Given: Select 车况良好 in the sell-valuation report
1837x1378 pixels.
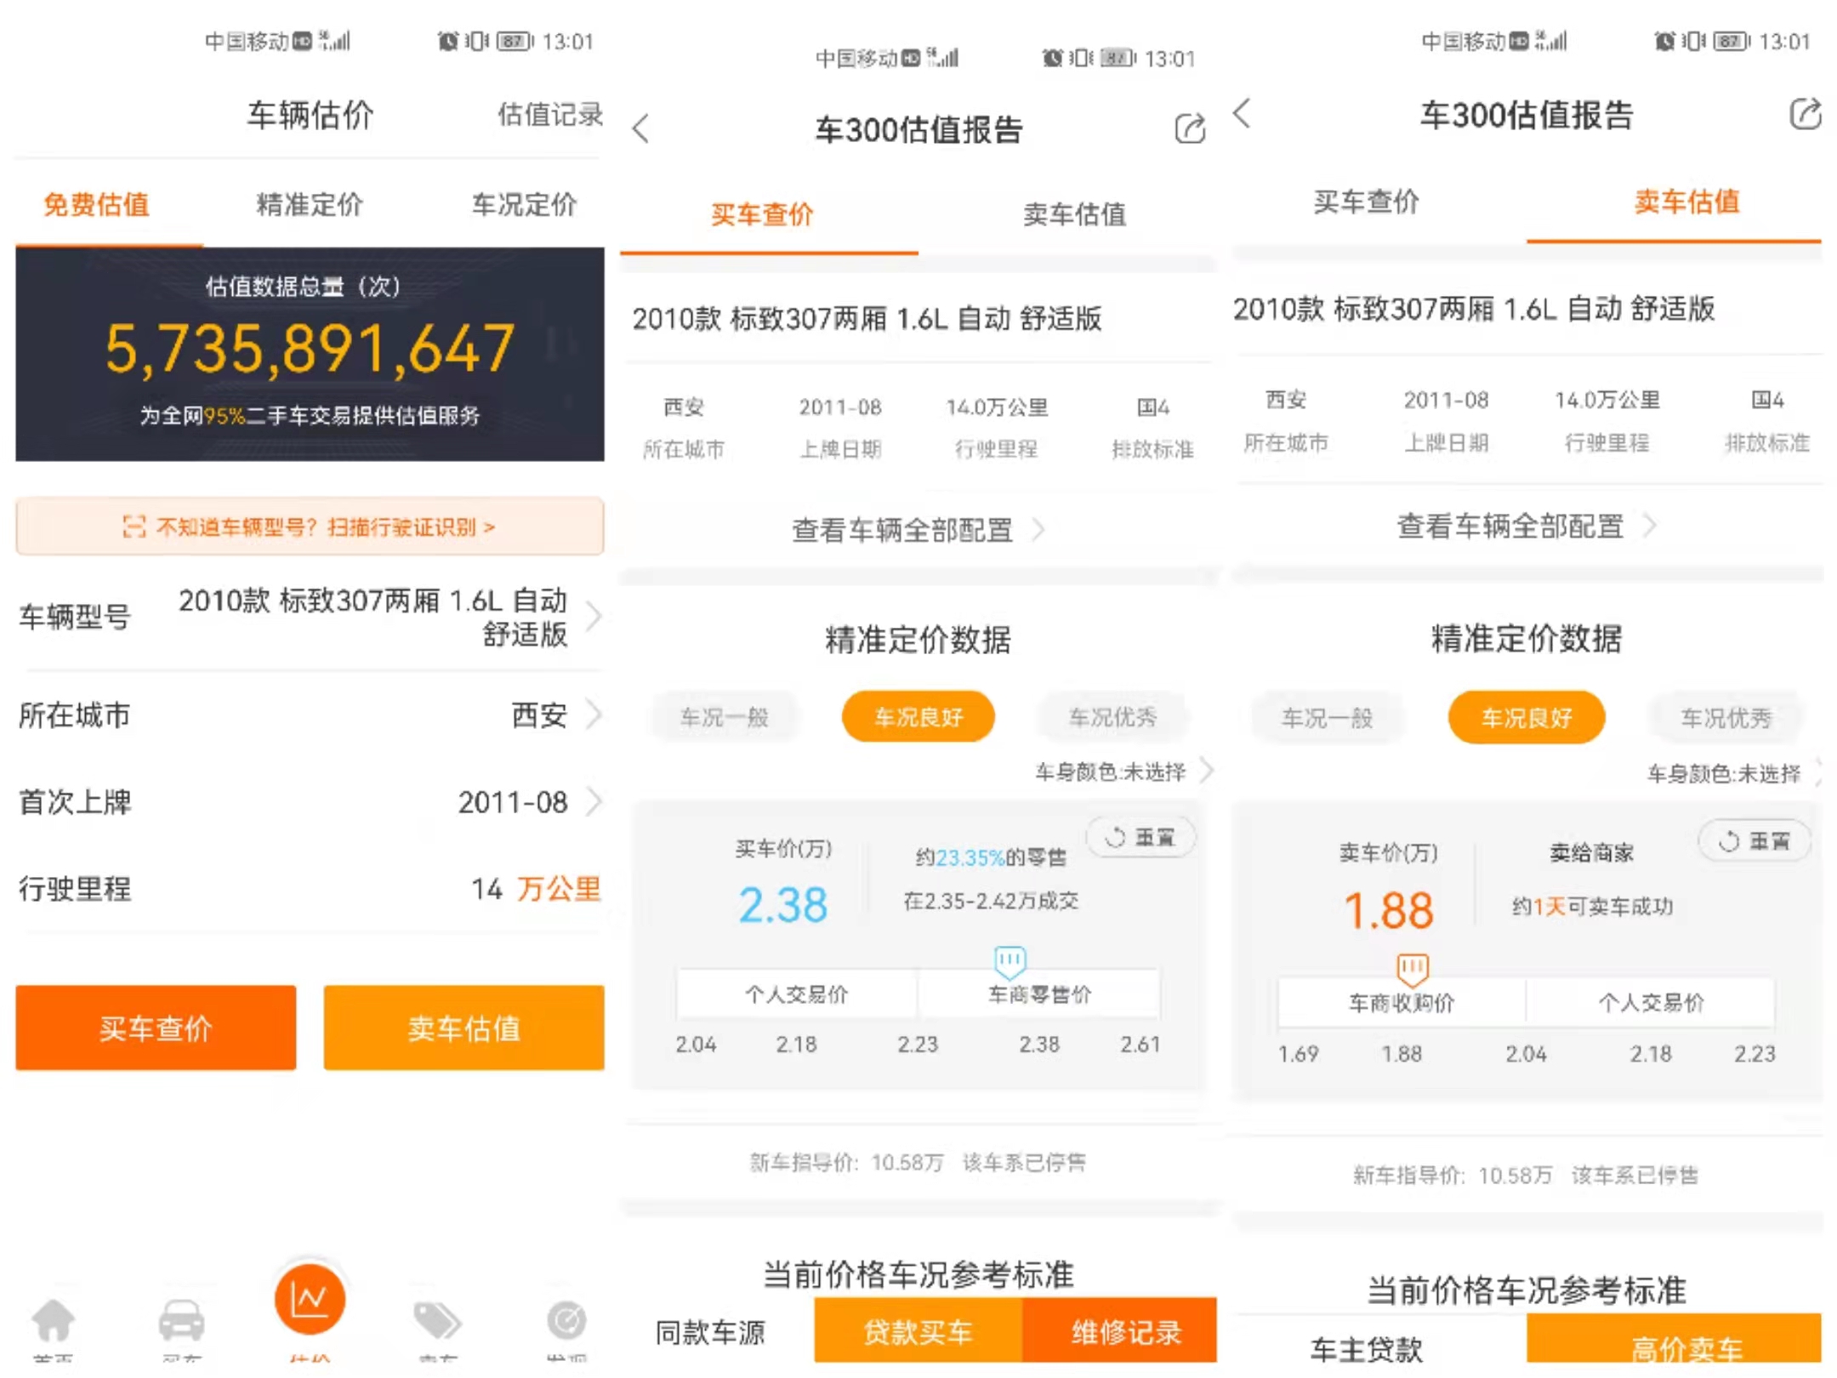Looking at the screenshot, I should [1527, 718].
